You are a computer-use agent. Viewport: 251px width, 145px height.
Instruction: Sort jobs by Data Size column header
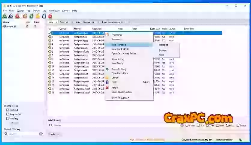click(x=155, y=29)
